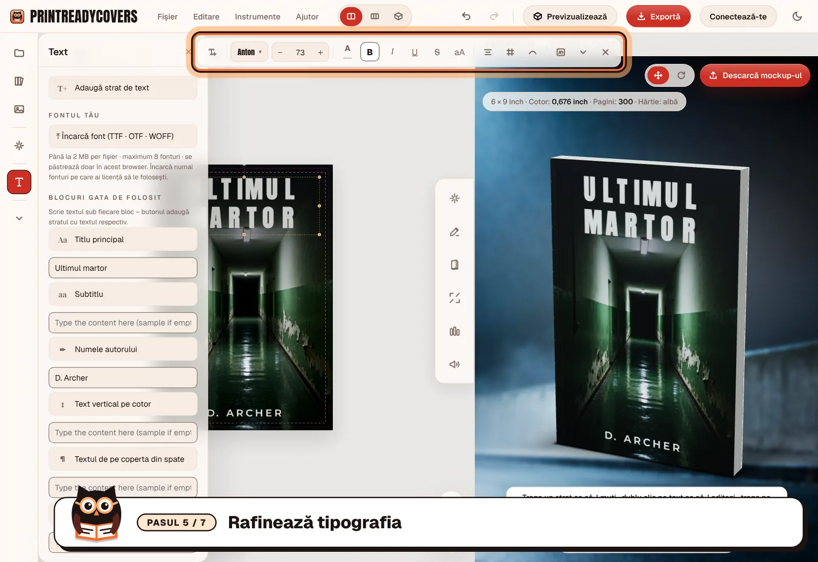Increase font size with plus button

coord(321,52)
